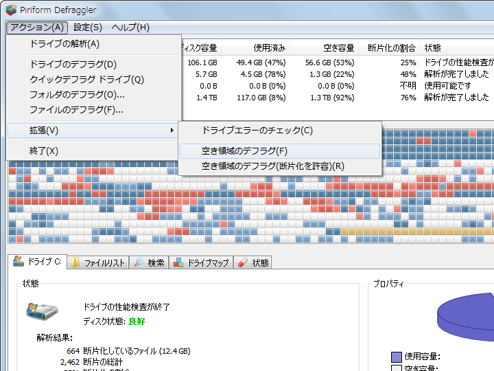Open the アクション(A) menu
This screenshot has height=371, width=494.
[37, 27]
